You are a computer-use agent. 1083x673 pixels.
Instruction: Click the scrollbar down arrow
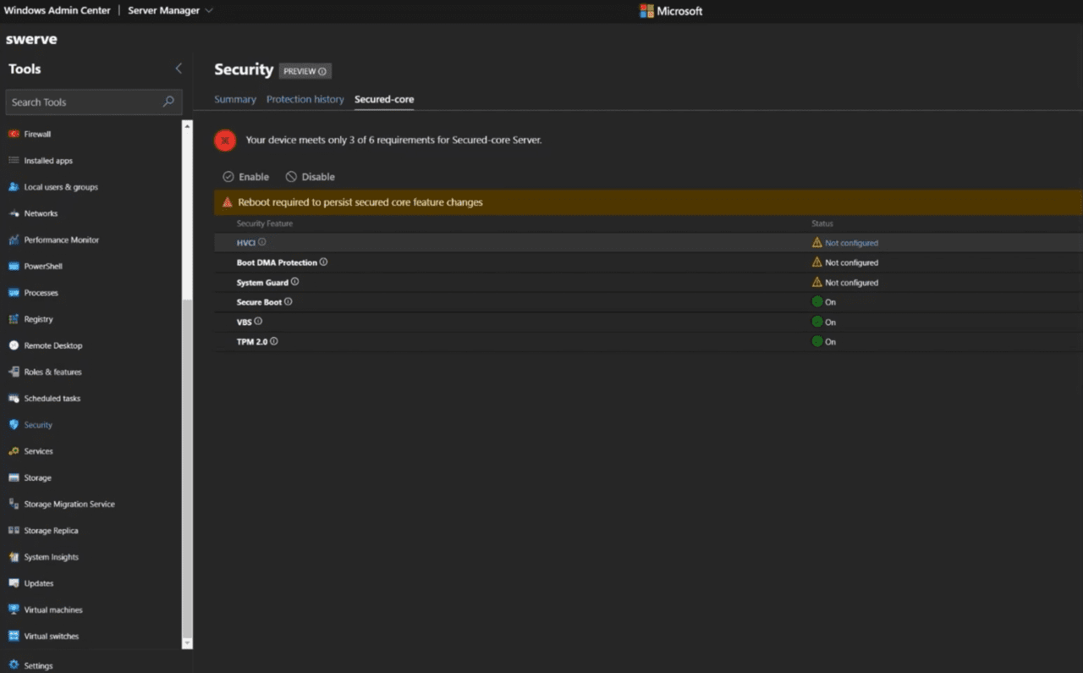coord(188,643)
